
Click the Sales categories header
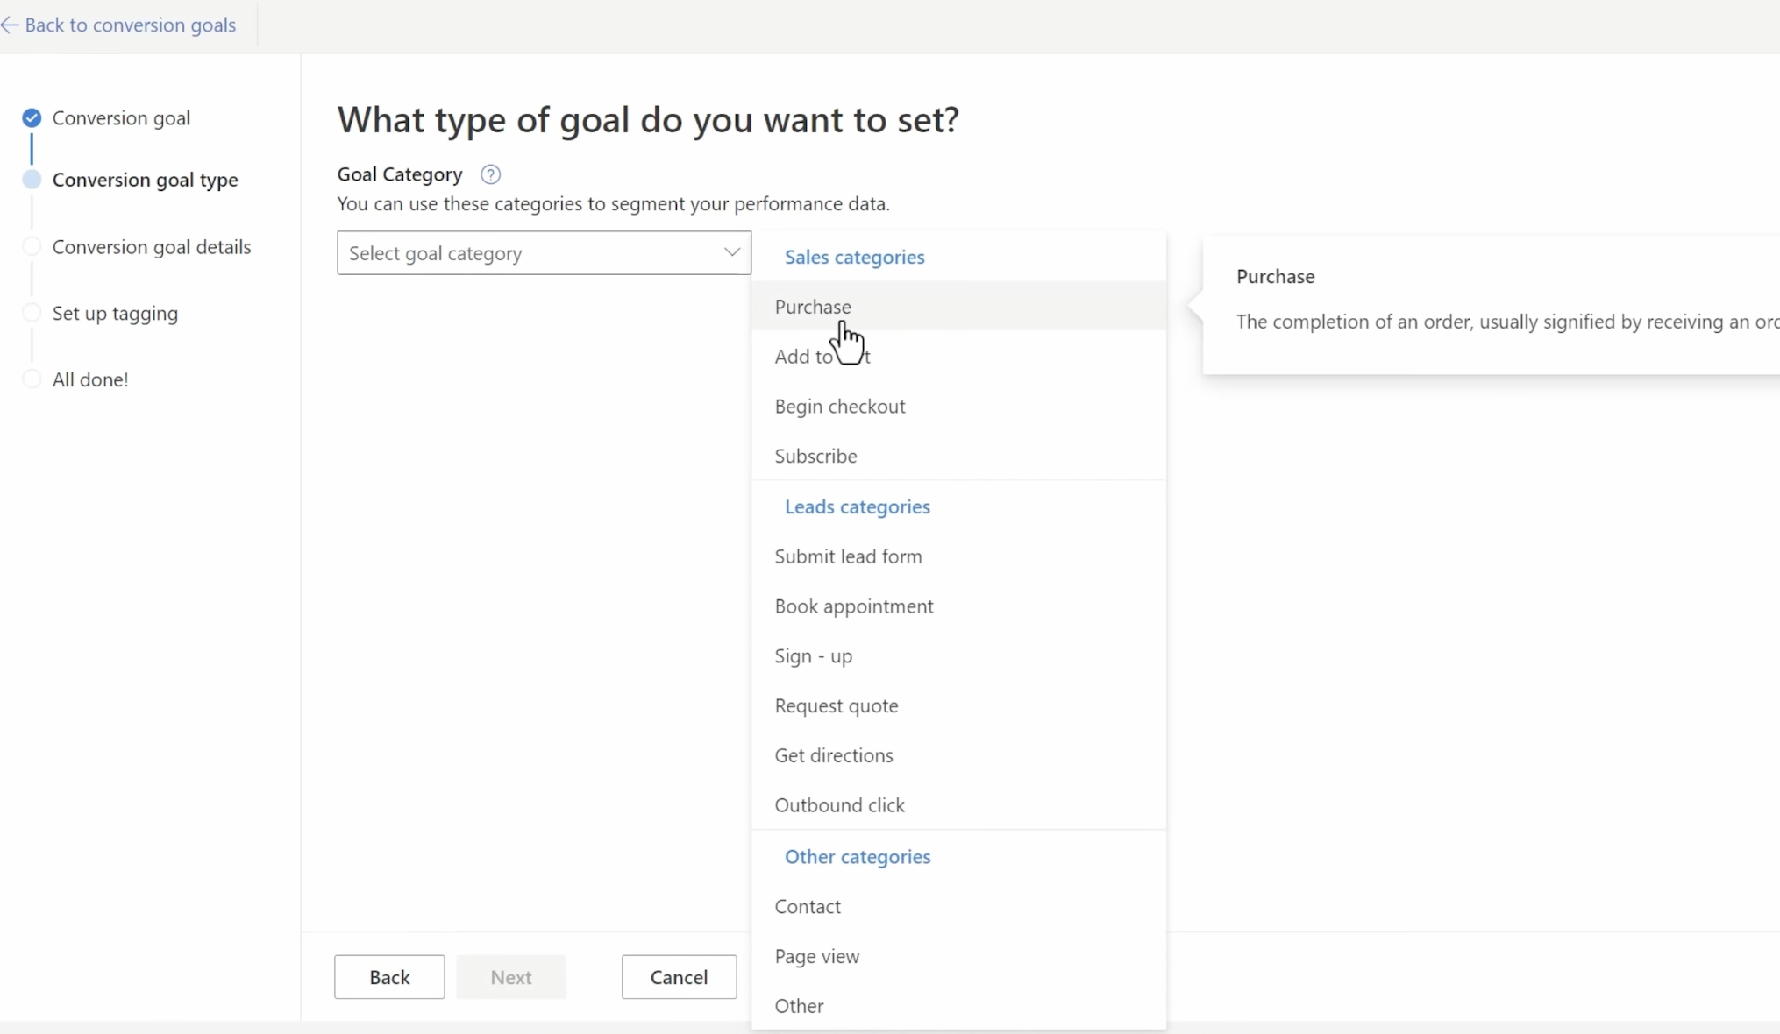point(854,257)
